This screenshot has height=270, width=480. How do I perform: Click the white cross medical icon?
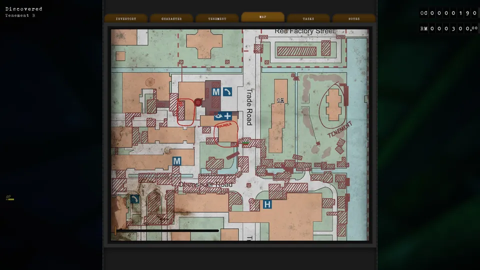point(227,116)
